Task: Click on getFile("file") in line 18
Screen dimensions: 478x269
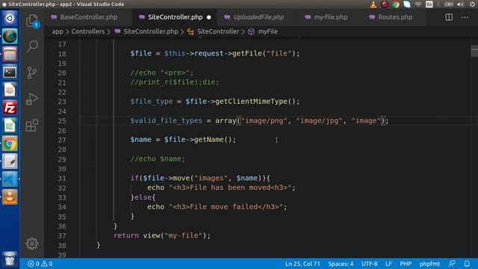Action: click(x=264, y=53)
